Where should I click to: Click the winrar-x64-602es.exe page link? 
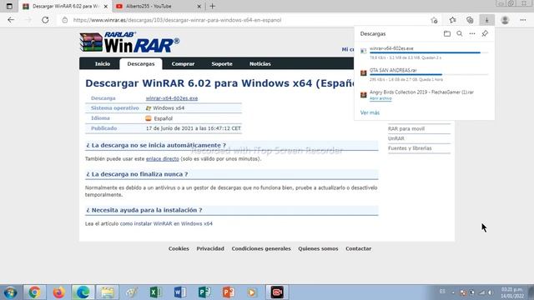pyautogui.click(x=172, y=98)
